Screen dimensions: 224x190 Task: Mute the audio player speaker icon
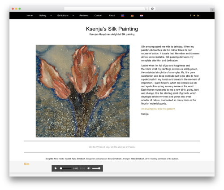[89, 168]
